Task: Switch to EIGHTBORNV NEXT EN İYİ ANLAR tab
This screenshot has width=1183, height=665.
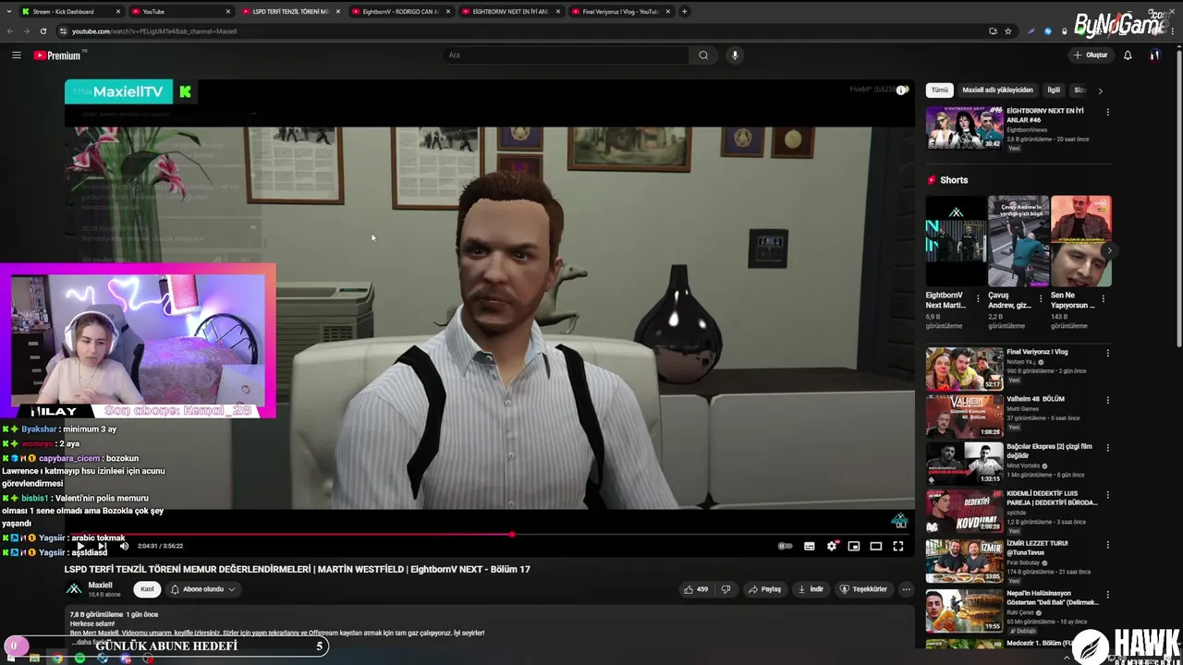Action: [x=510, y=11]
